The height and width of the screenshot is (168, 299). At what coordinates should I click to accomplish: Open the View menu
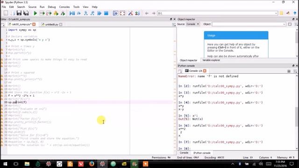(85, 7)
